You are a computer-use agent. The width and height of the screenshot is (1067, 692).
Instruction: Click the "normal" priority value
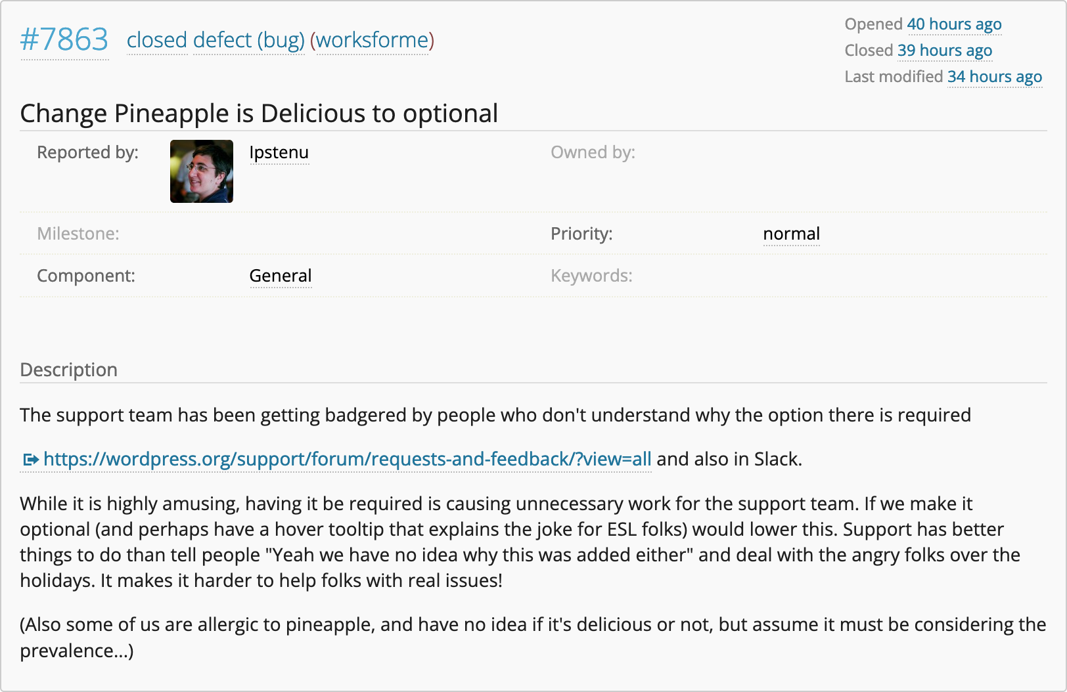pos(791,234)
